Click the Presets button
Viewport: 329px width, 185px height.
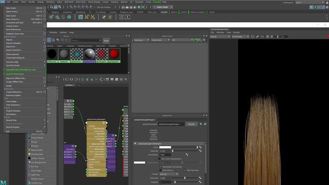click(191, 124)
